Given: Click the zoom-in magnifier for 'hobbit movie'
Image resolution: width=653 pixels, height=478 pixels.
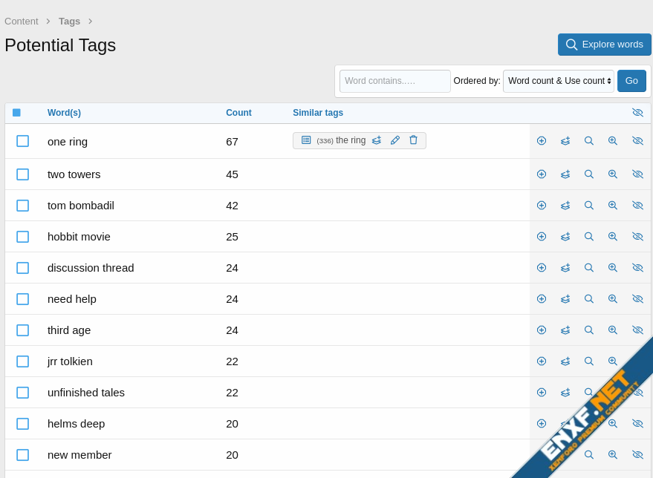Looking at the screenshot, I should click(x=613, y=237).
